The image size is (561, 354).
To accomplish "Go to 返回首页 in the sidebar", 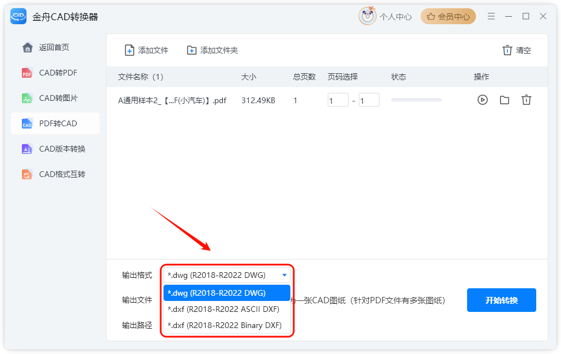I will click(55, 47).
